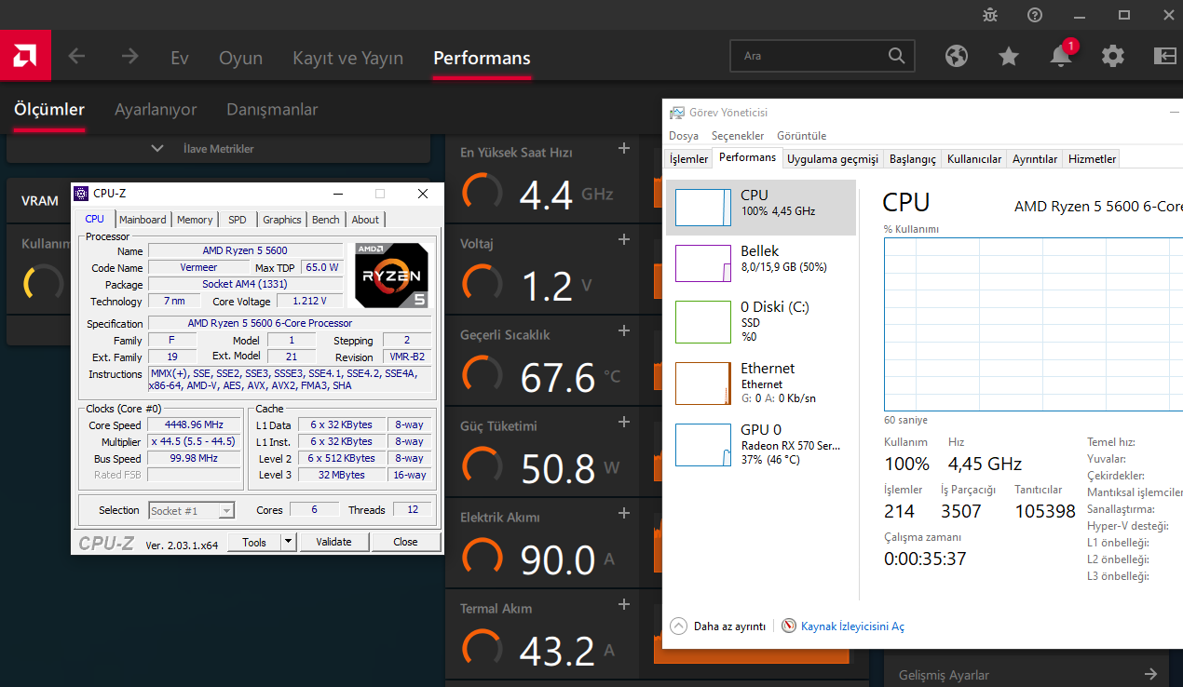
Task: Open Kaynak İzleyicisini Aç link
Action: [x=852, y=626]
